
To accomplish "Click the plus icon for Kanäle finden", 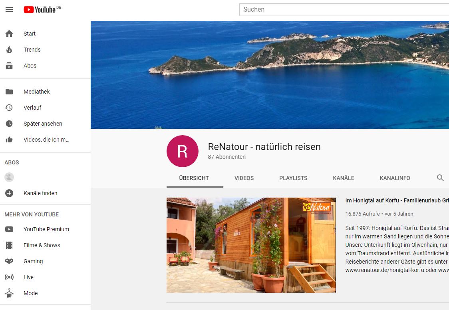I will click(9, 193).
